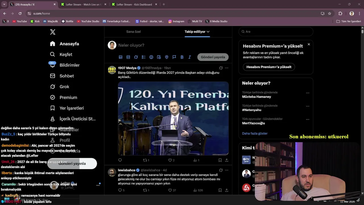Dismiss the Premium+ upgrade card
Screen dimensions: 364x205
(x=309, y=44)
